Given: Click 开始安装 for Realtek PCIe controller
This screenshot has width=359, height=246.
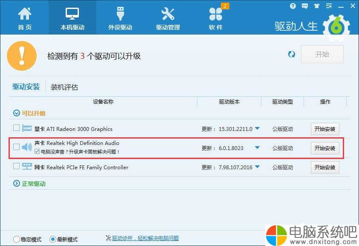Looking at the screenshot, I should 325,167.
